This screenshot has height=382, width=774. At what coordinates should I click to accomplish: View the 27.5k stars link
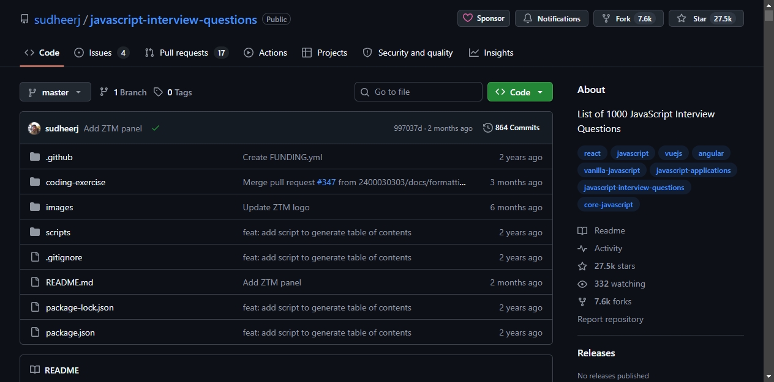606,266
